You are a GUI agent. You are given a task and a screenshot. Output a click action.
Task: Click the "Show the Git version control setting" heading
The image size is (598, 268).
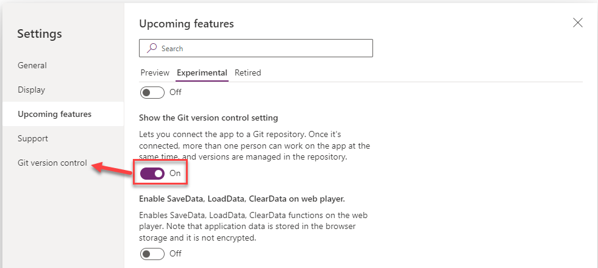(209, 118)
